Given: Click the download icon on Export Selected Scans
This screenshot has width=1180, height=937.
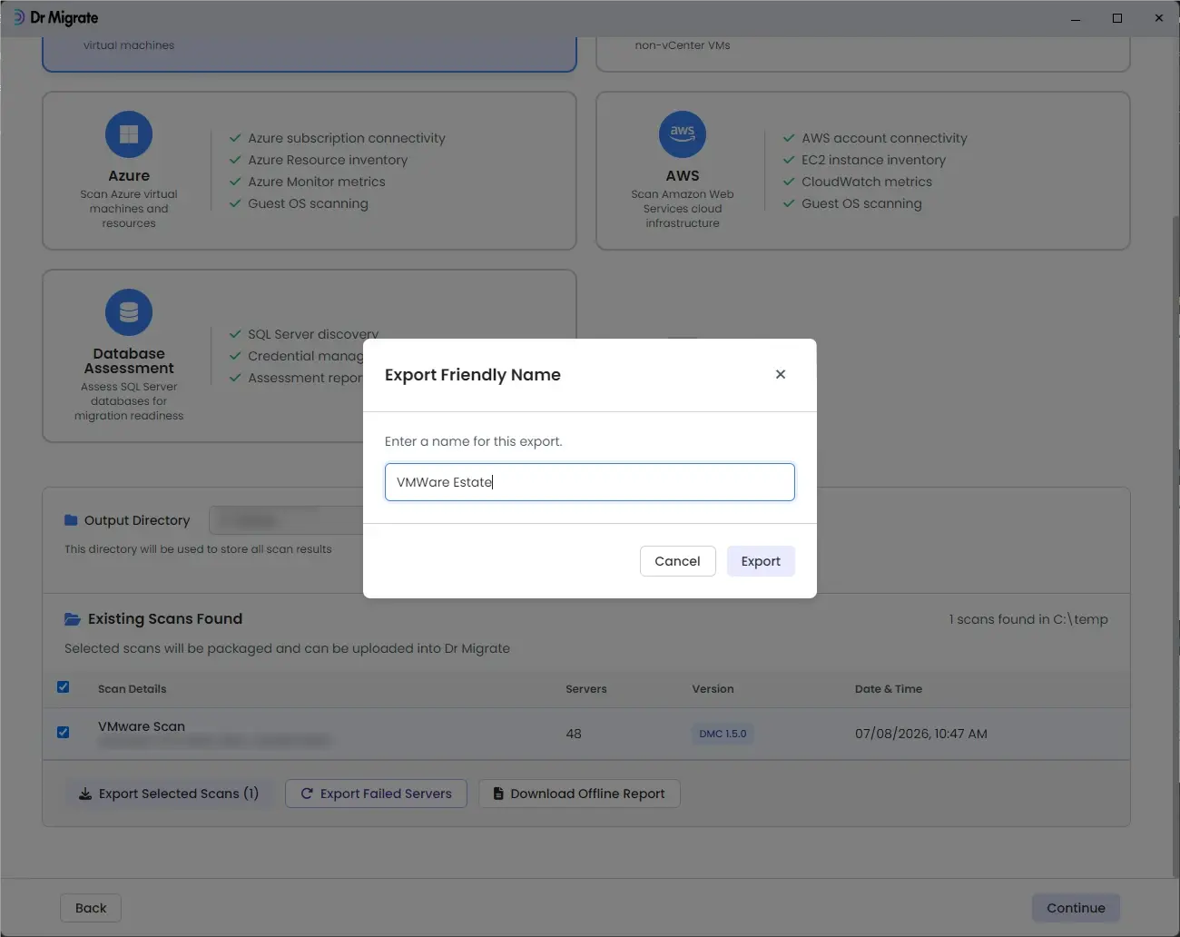Looking at the screenshot, I should pos(85,794).
